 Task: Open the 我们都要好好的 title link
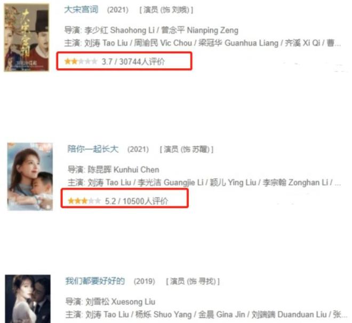(95, 281)
